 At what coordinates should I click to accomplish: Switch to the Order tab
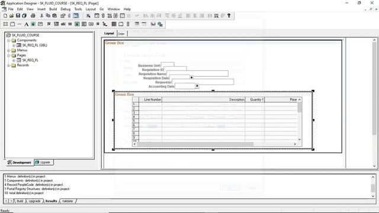tap(121, 34)
